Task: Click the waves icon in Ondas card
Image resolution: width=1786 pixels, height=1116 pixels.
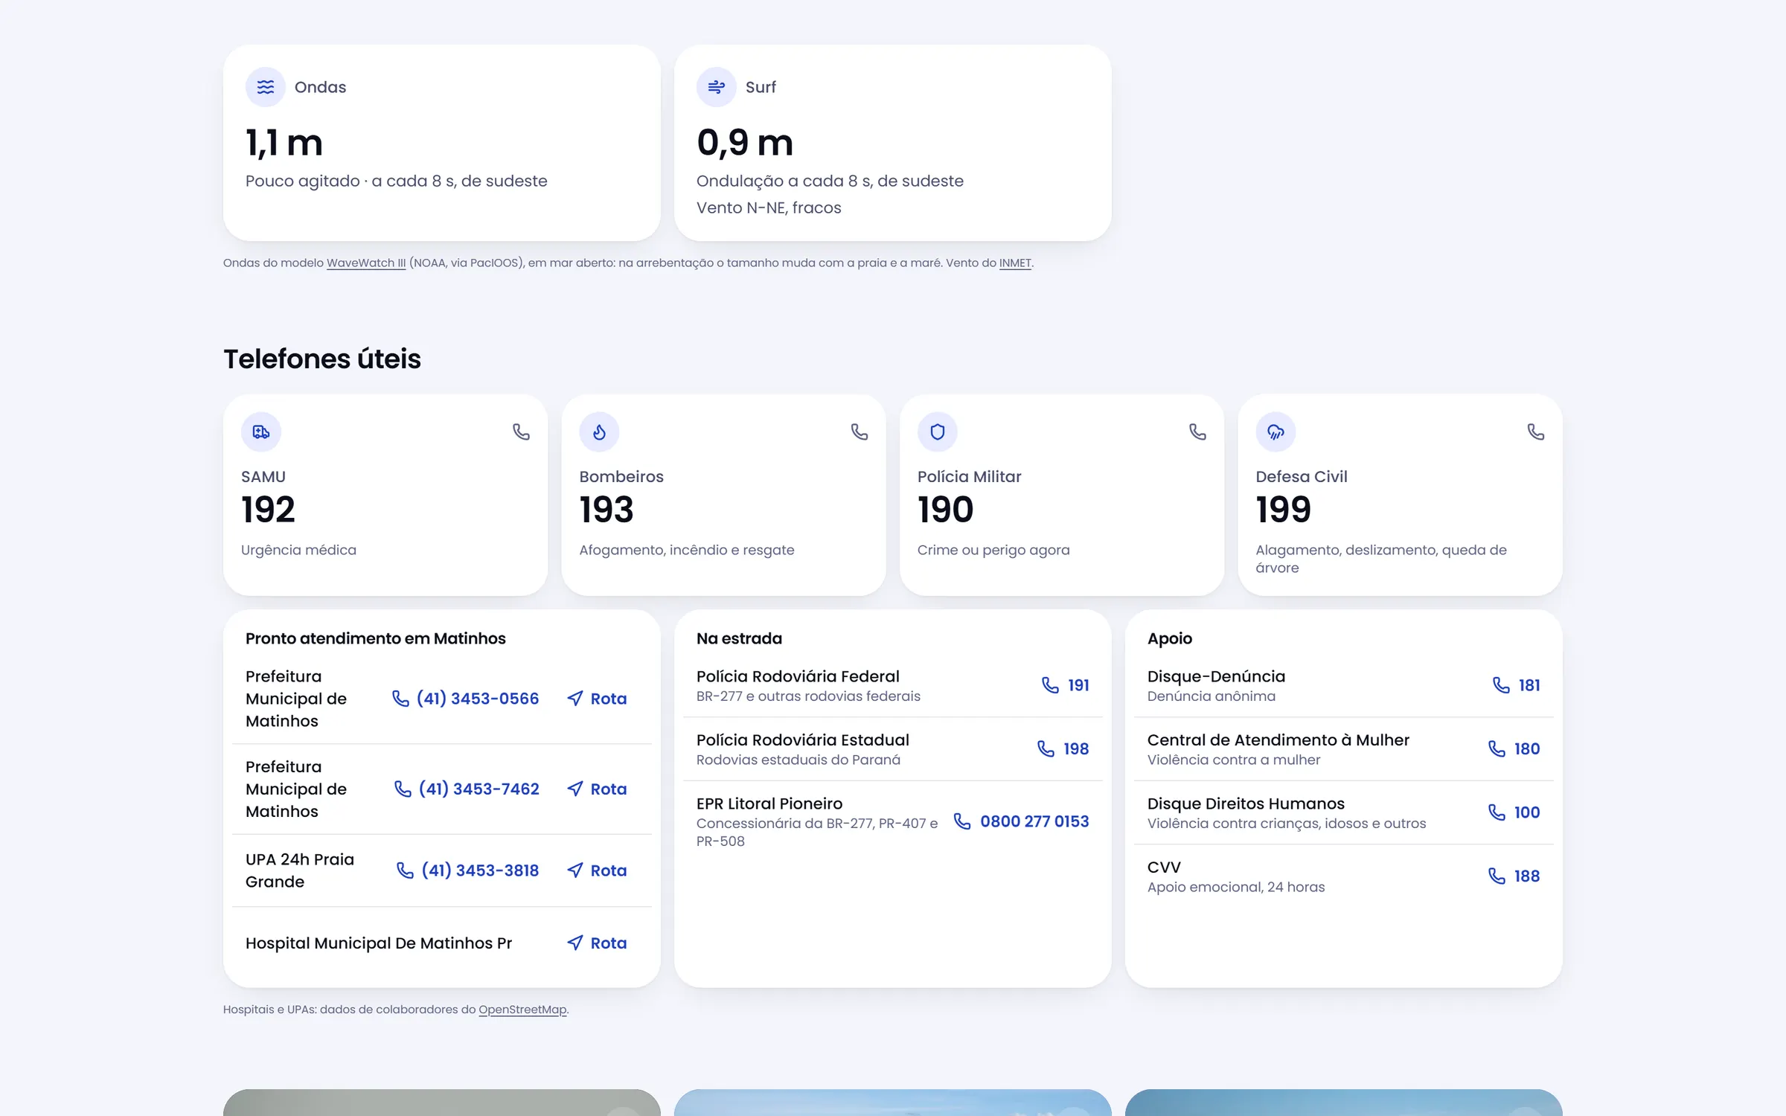Action: click(x=266, y=87)
